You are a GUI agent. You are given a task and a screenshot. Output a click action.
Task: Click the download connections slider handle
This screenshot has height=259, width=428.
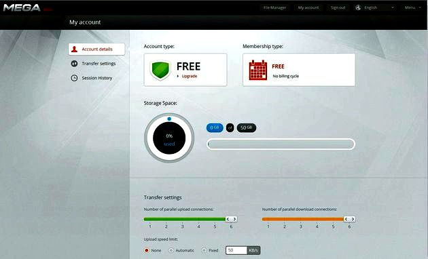click(349, 219)
